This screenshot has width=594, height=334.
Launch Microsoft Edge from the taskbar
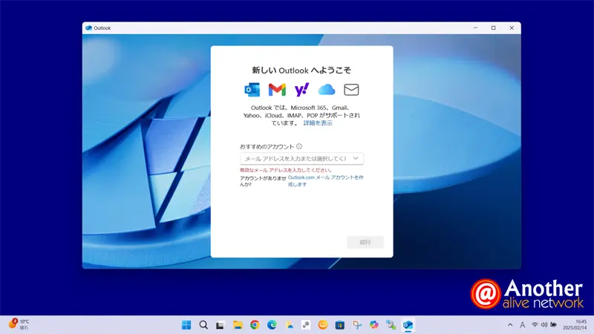coord(272,325)
